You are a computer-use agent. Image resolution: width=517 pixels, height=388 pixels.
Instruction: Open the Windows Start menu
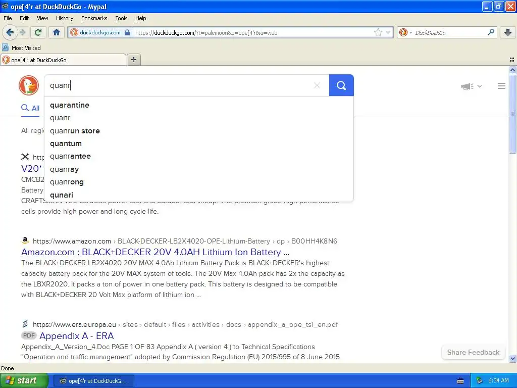click(x=24, y=381)
